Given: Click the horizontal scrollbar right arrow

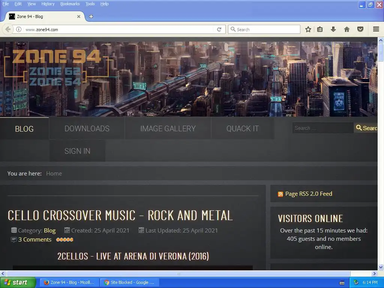Looking at the screenshot, I should coord(374,273).
